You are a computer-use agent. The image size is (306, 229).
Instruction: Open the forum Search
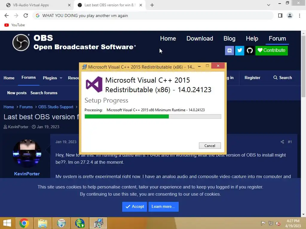click(x=283, y=78)
